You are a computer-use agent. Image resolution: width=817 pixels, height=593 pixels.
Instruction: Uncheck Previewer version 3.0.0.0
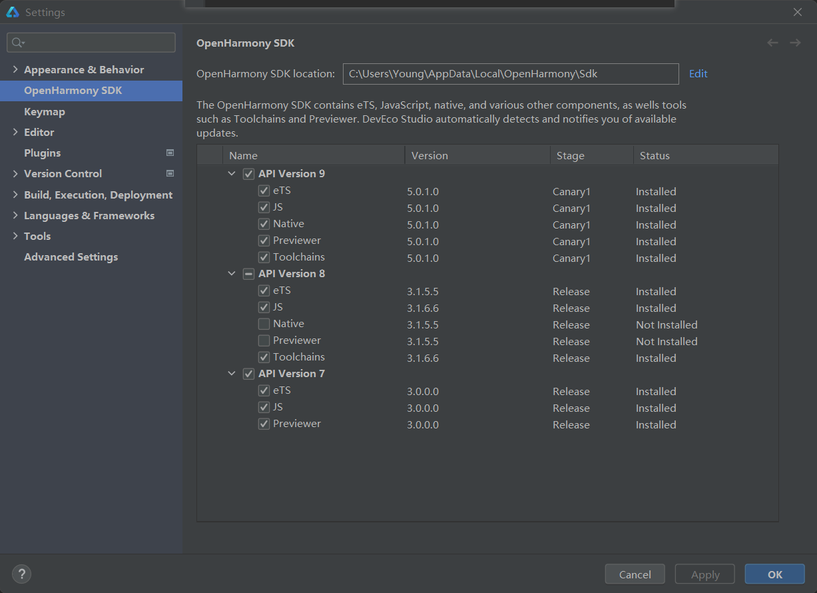264,424
